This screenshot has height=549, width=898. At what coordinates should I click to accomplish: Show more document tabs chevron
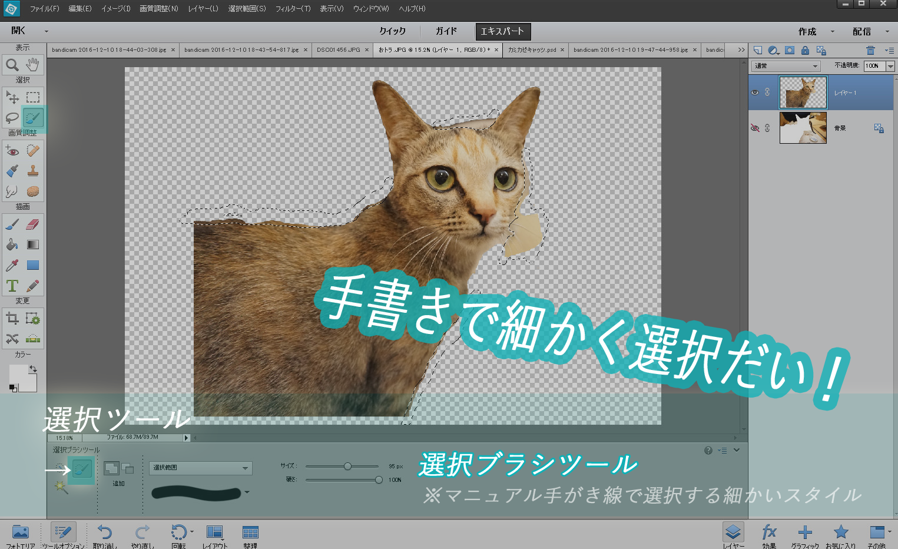pyautogui.click(x=741, y=50)
